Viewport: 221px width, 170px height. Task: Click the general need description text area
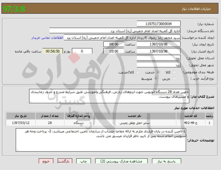(109, 96)
